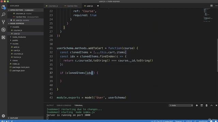Open user.js in models folder

[26, 34]
